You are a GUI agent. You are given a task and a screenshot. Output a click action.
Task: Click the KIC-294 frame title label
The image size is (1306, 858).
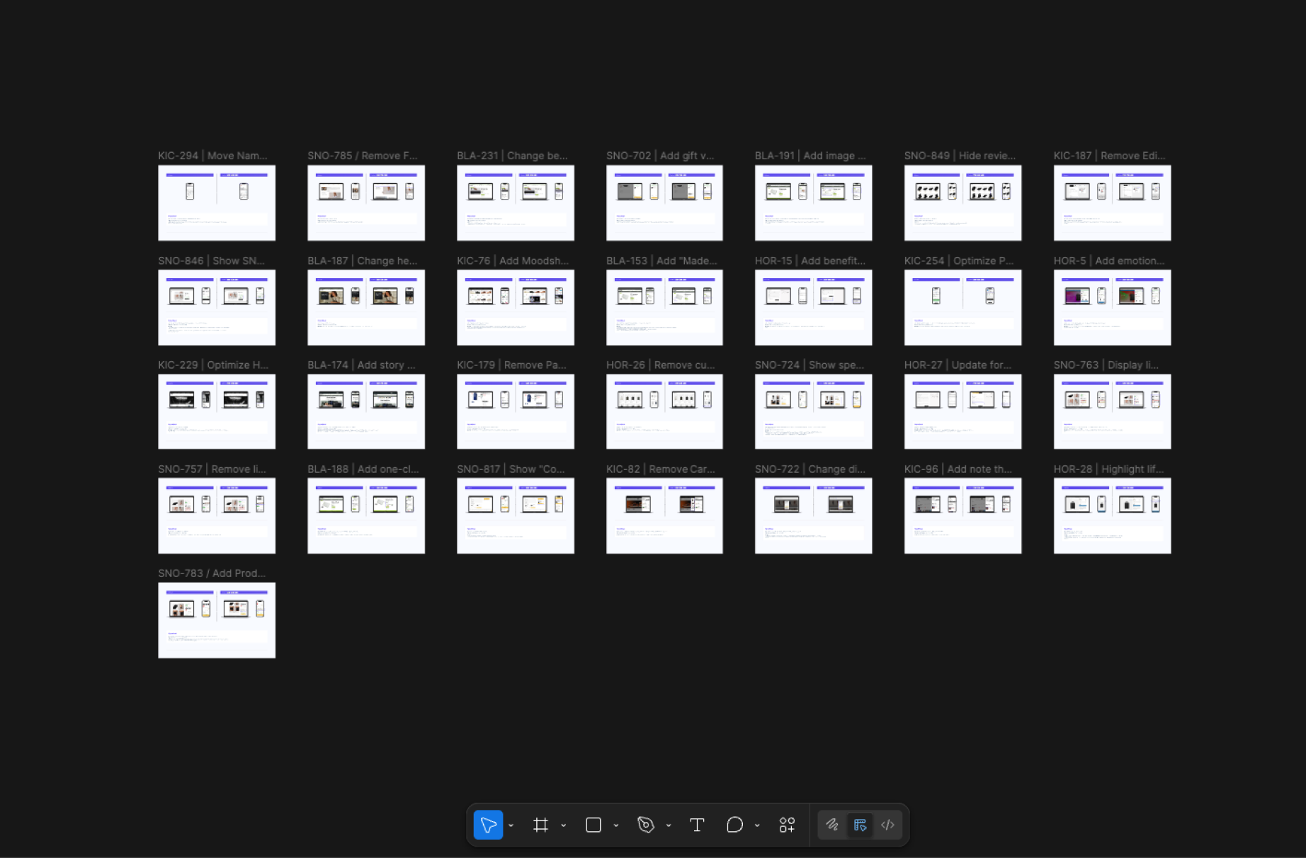tap(212, 156)
